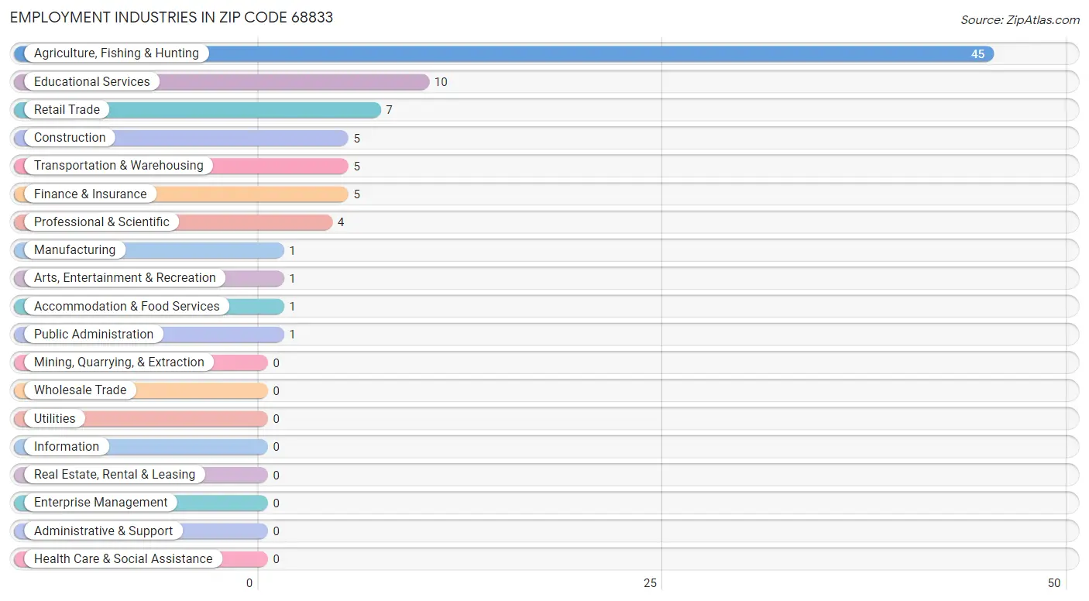Click the Retail Trade label
Viewport: 1089px width, 601px height.
67,110
